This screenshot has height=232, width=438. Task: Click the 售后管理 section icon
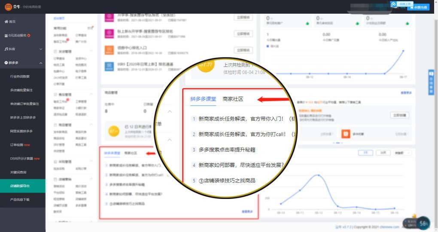point(55,94)
